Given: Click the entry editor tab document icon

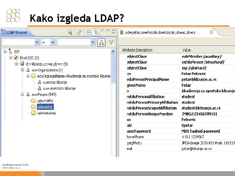Looking at the screenshot, I should click(x=122, y=32).
